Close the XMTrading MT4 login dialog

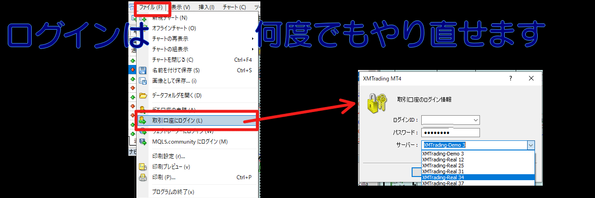point(531,78)
